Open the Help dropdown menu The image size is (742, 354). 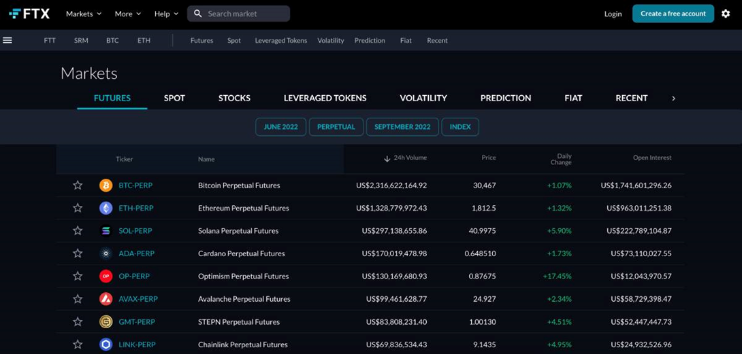[167, 14]
